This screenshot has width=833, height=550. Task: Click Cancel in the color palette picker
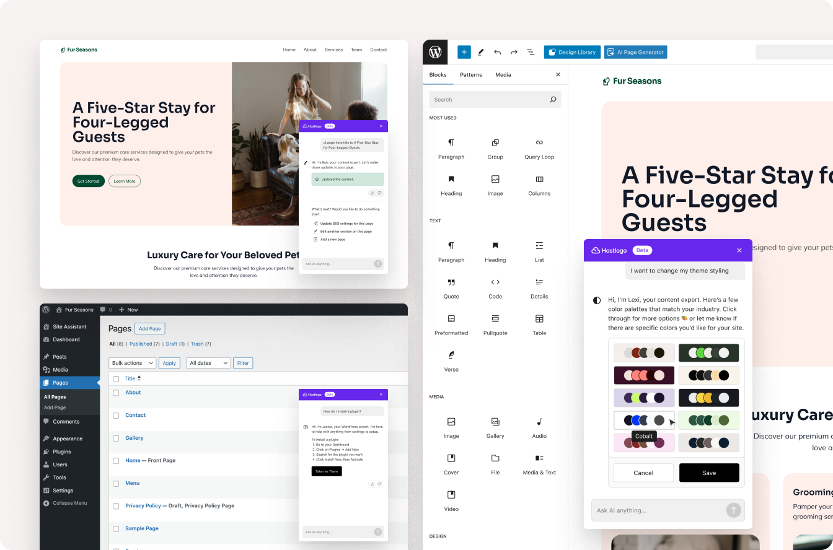click(643, 473)
